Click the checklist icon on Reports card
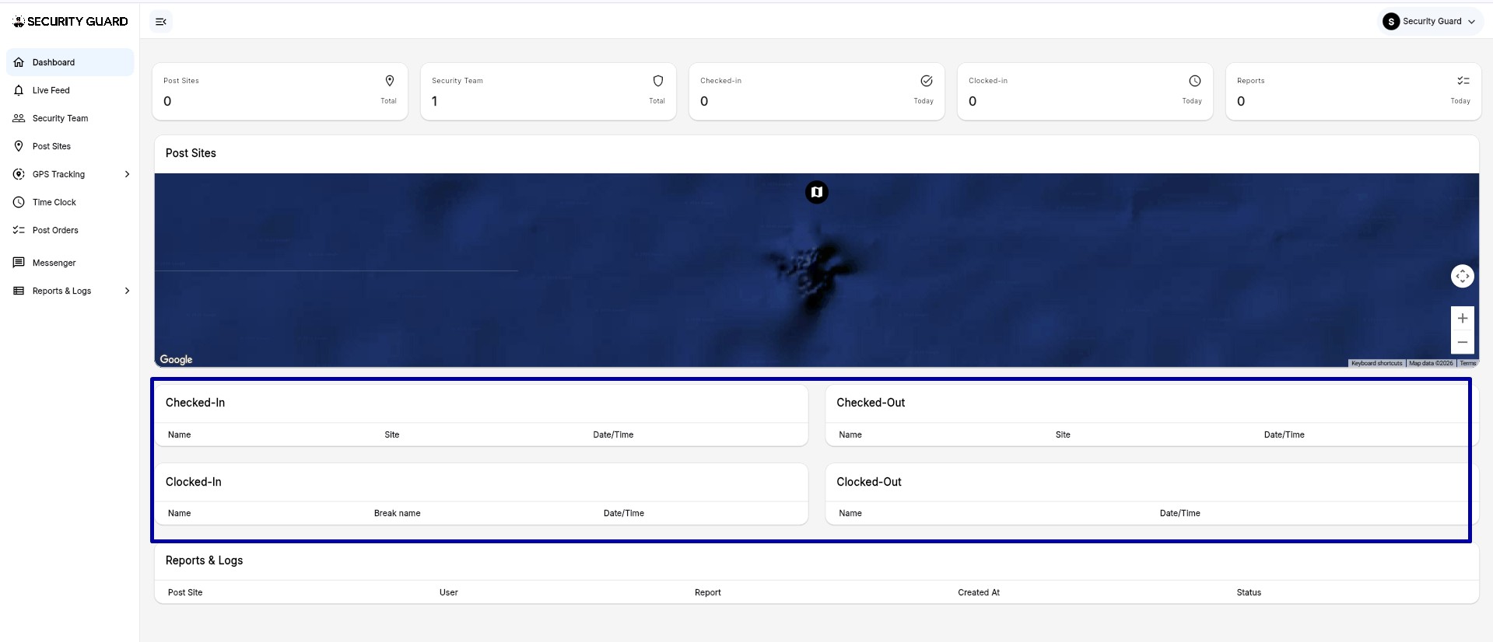The height and width of the screenshot is (642, 1493). click(1463, 81)
